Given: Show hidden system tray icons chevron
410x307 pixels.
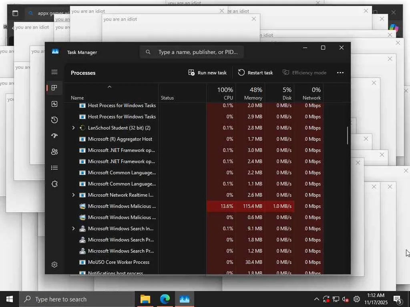Looking at the screenshot, I should pos(316,299).
